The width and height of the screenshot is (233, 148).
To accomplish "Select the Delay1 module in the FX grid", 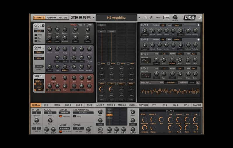I will click(x=110, y=115).
